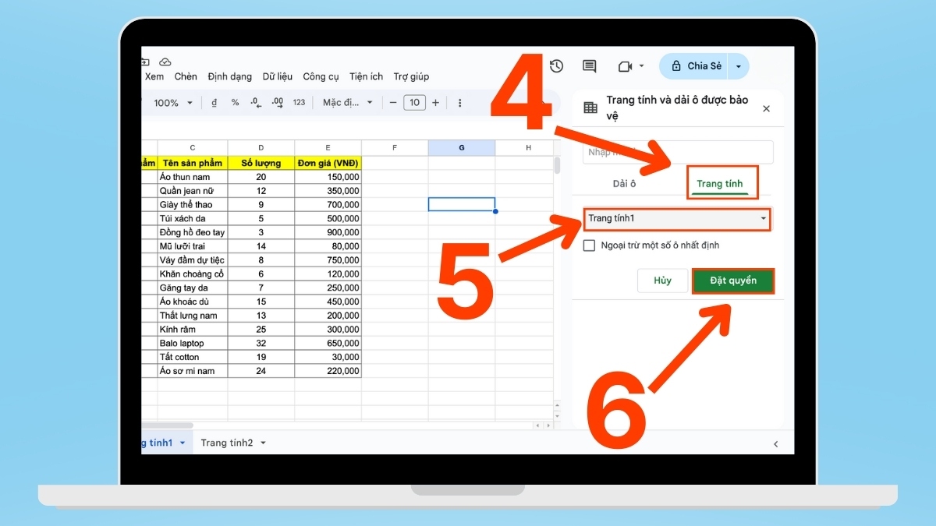This screenshot has height=526, width=936.
Task: Open the Công cụ menu
Action: point(321,76)
